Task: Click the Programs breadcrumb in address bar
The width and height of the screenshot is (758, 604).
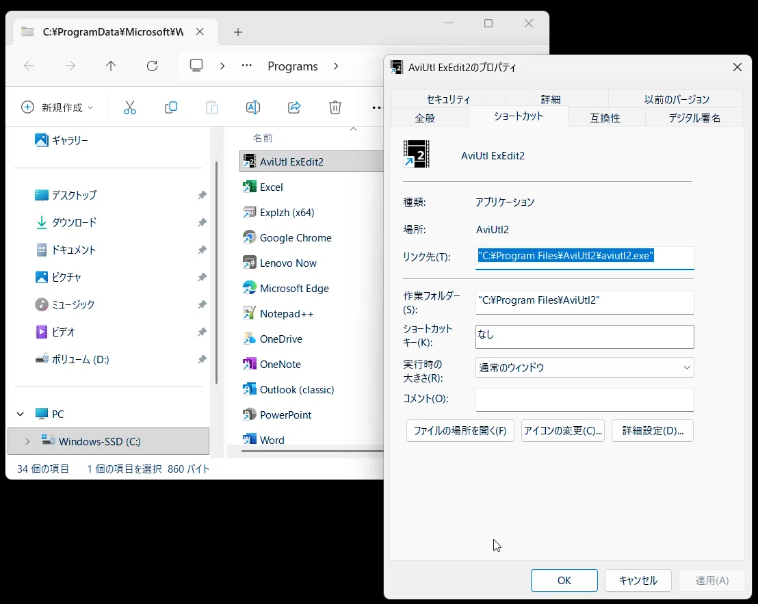Action: coord(293,66)
